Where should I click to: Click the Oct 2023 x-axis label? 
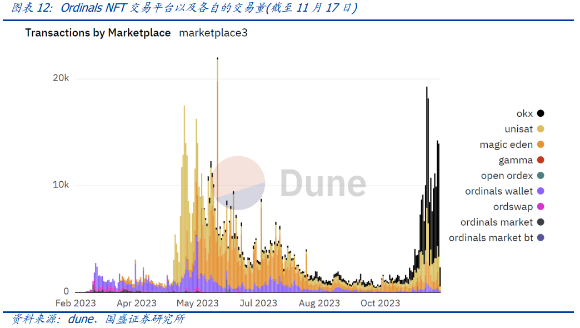point(380,303)
